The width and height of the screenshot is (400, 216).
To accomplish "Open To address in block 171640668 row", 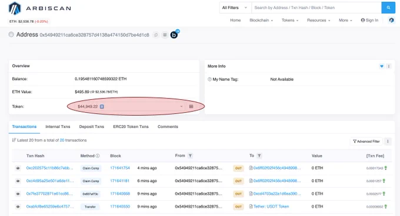I will 277,194.
